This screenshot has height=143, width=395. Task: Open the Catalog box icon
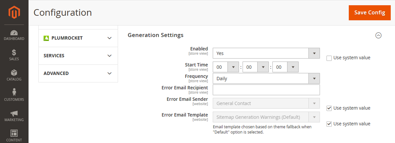(x=14, y=73)
